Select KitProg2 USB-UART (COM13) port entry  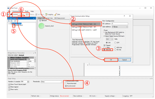86,30
